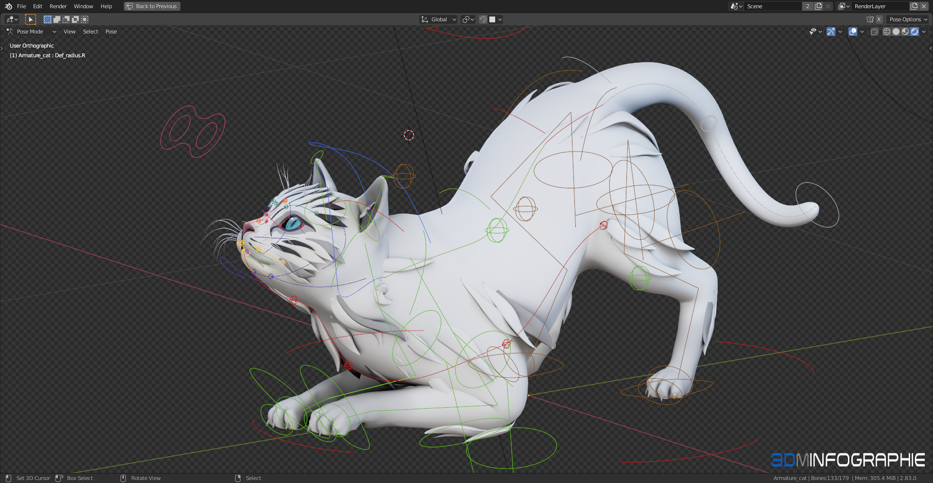Open the Window menu
Viewport: 933px width, 483px height.
83,6
